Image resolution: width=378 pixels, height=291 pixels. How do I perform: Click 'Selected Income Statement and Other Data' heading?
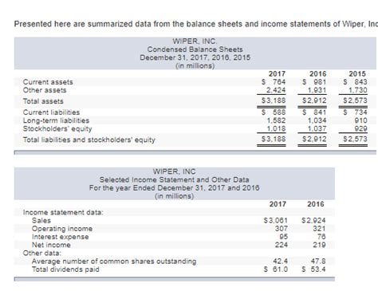[175, 180]
